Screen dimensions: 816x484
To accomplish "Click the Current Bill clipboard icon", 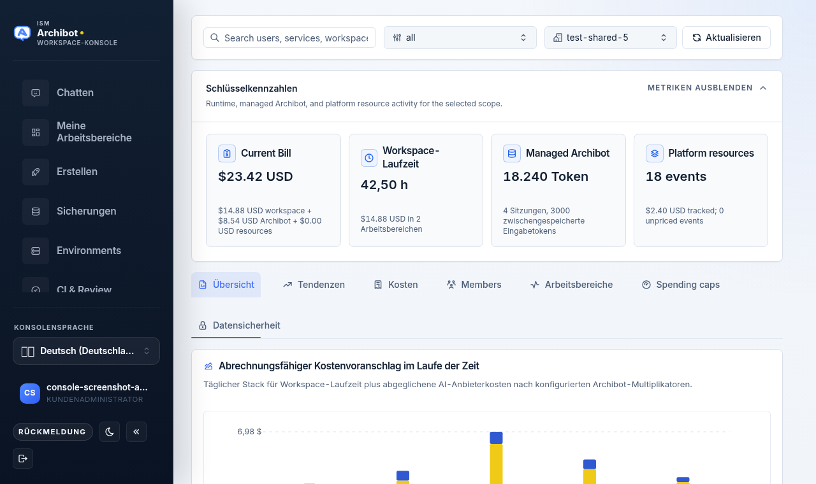I will coord(227,153).
